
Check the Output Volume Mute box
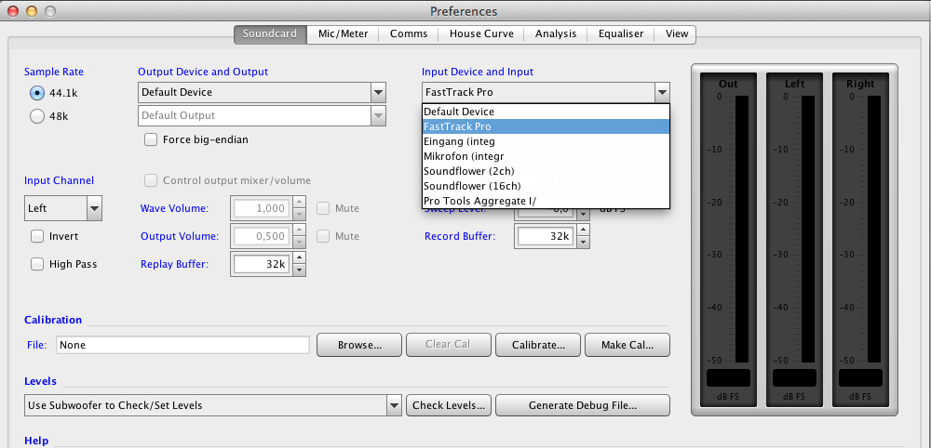(x=323, y=236)
